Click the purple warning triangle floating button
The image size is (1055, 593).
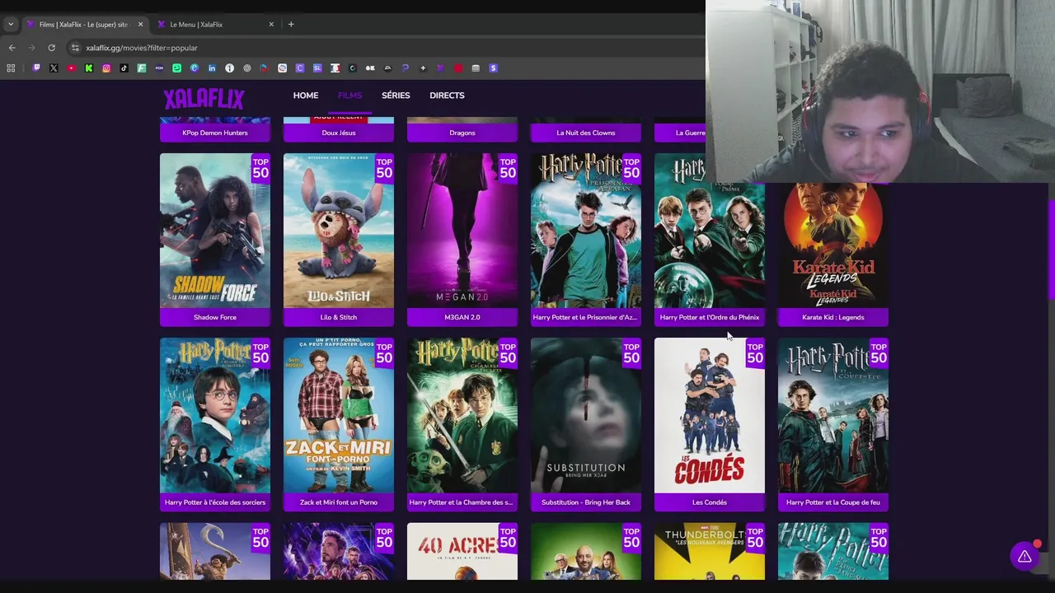point(1025,557)
